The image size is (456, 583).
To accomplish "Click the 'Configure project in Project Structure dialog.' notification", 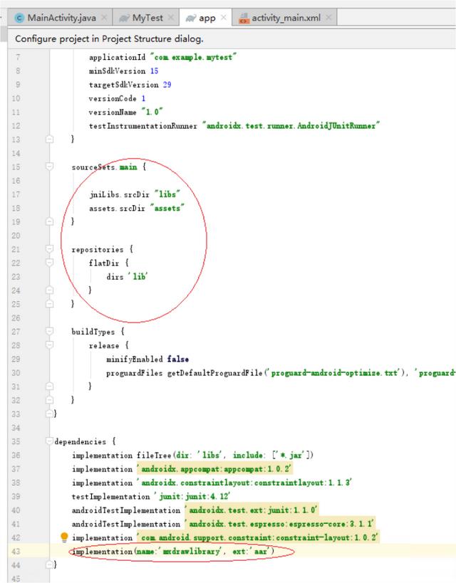I will (110, 38).
